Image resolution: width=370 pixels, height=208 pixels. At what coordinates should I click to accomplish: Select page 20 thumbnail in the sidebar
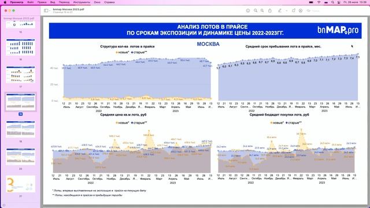tap(21, 157)
